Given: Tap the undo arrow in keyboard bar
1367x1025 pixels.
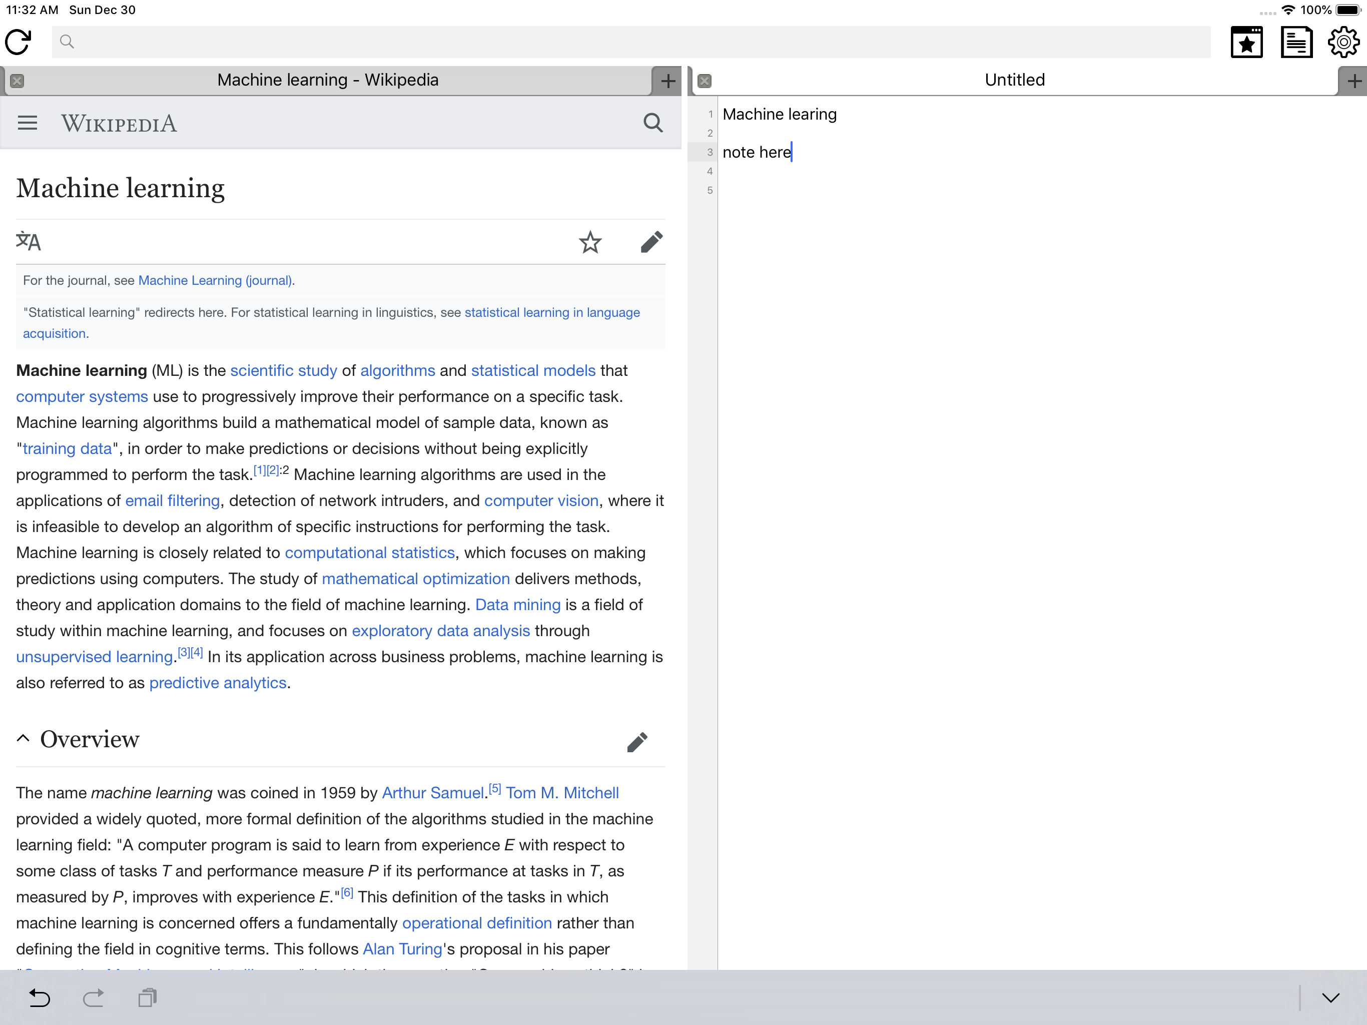Looking at the screenshot, I should (40, 997).
